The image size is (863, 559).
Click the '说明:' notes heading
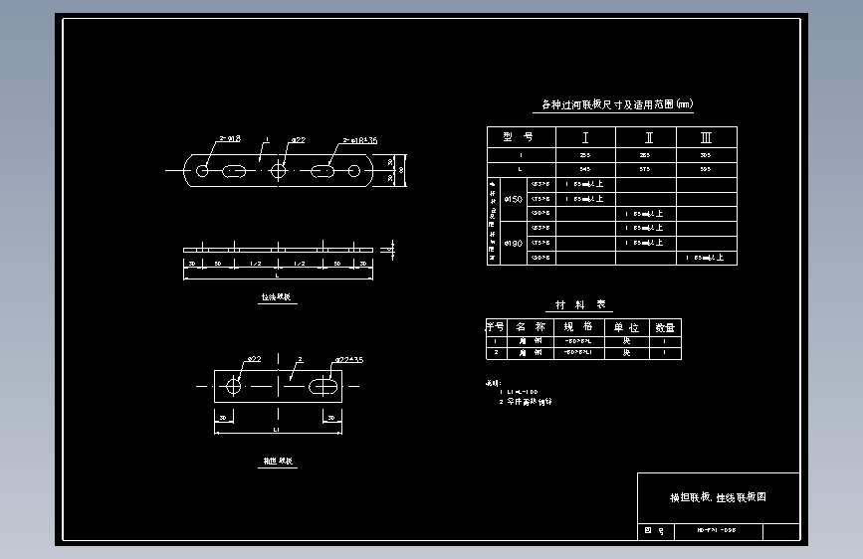click(493, 383)
